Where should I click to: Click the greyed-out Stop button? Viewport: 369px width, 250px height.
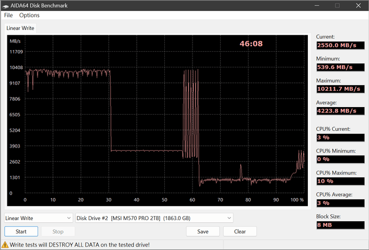[x=58, y=232]
